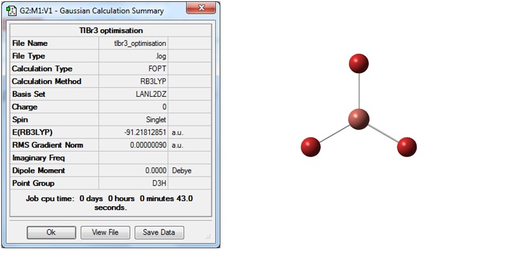This screenshot has height=256, width=528.
Task: Select the dipole value '0.0000'
Action: click(x=156, y=171)
